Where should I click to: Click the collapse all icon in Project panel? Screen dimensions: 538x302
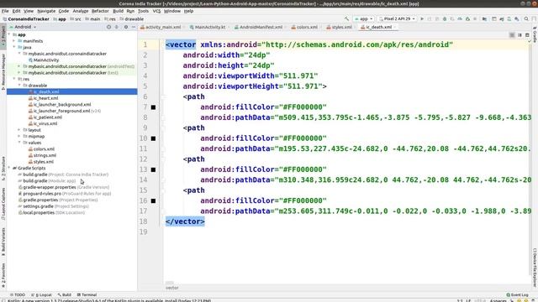[117, 27]
